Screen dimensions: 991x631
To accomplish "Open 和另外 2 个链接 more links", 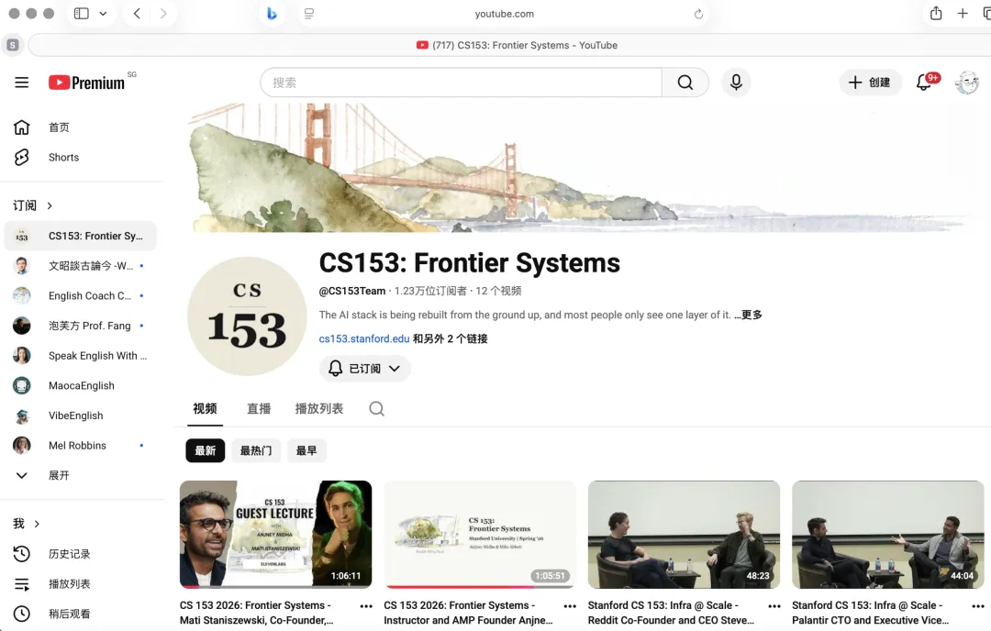I will [450, 338].
